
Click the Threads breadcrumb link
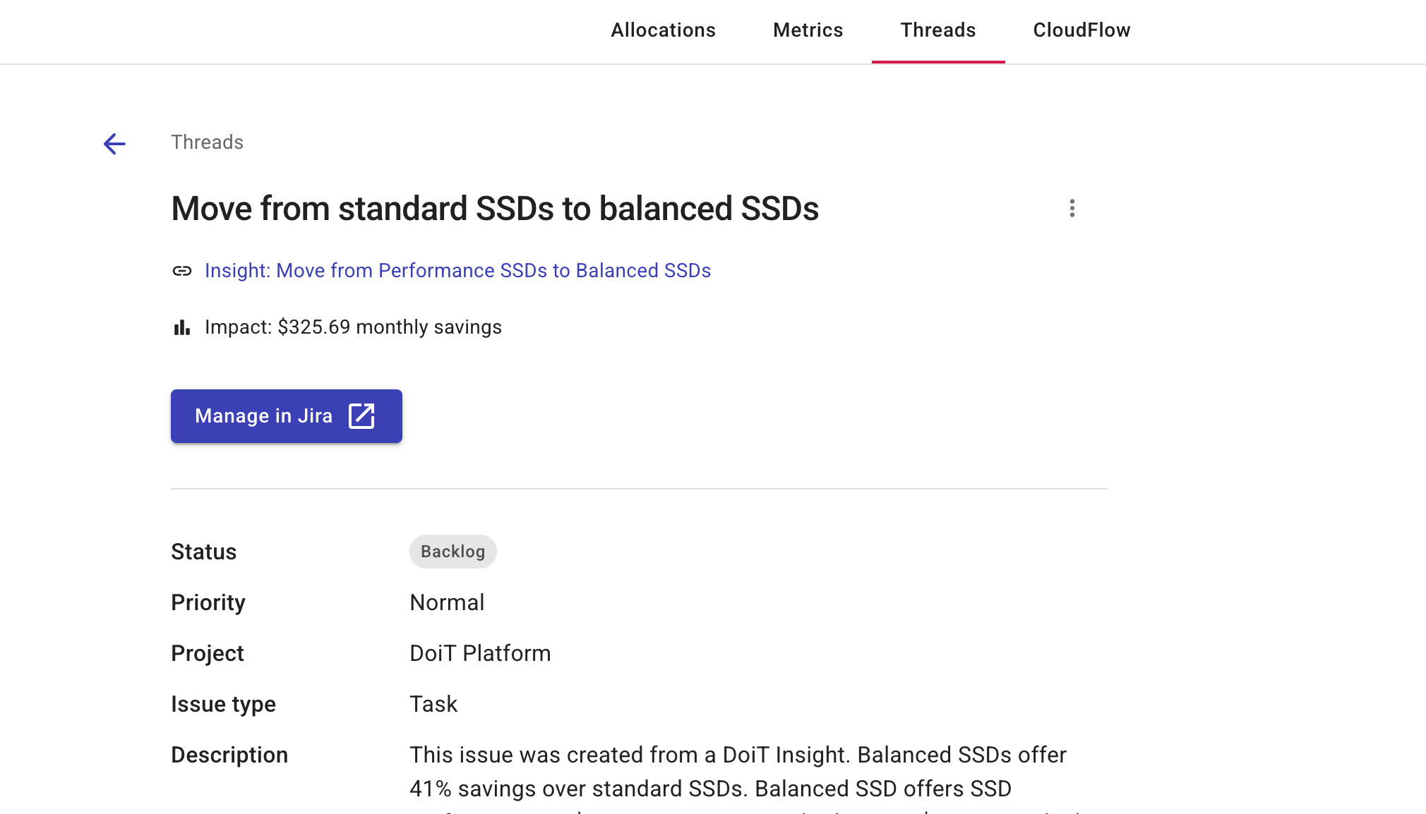click(207, 142)
